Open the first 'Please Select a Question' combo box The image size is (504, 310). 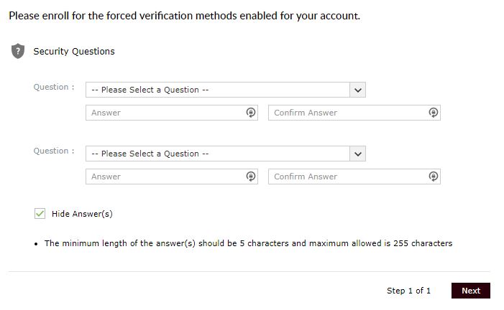coord(226,90)
